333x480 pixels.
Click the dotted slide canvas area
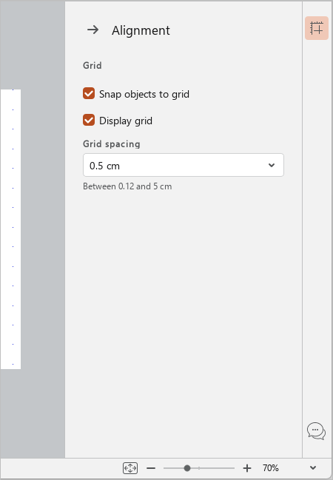(x=10, y=229)
